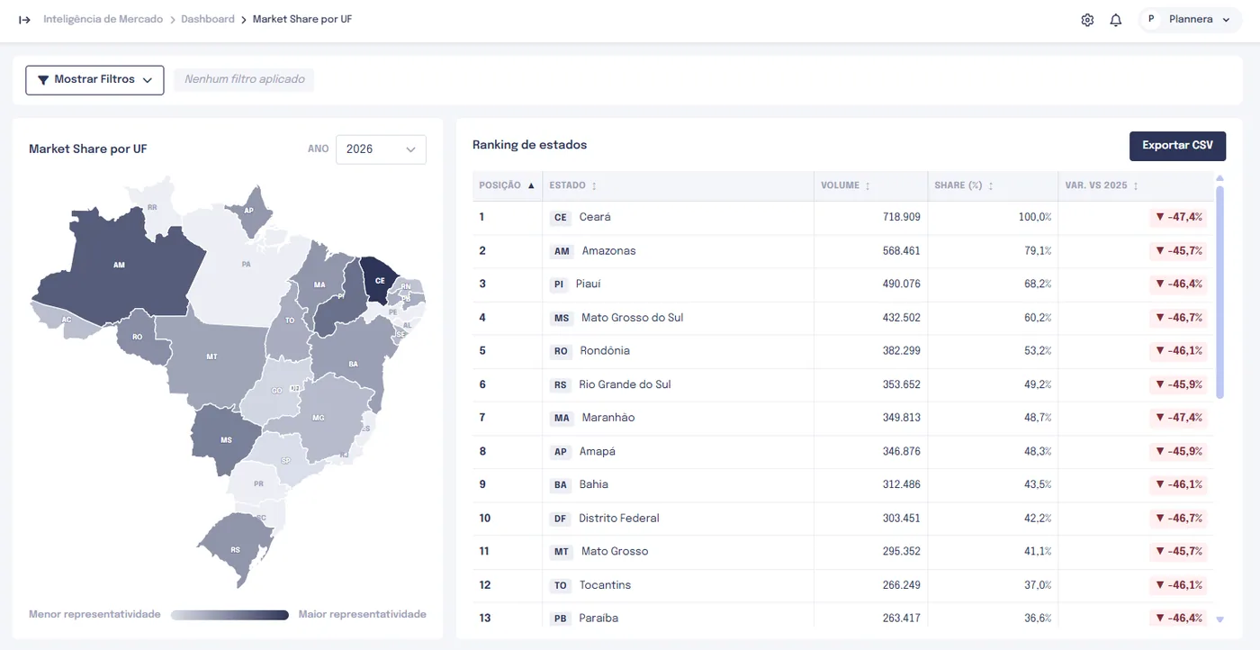Sort by Var. vs 2025 sort icon
1260x650 pixels.
coord(1136,186)
